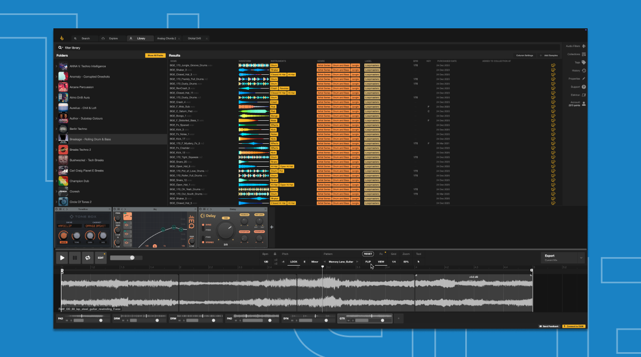This screenshot has height=357, width=641.
Task: Open the Tags panel icon
Action: pos(583,63)
